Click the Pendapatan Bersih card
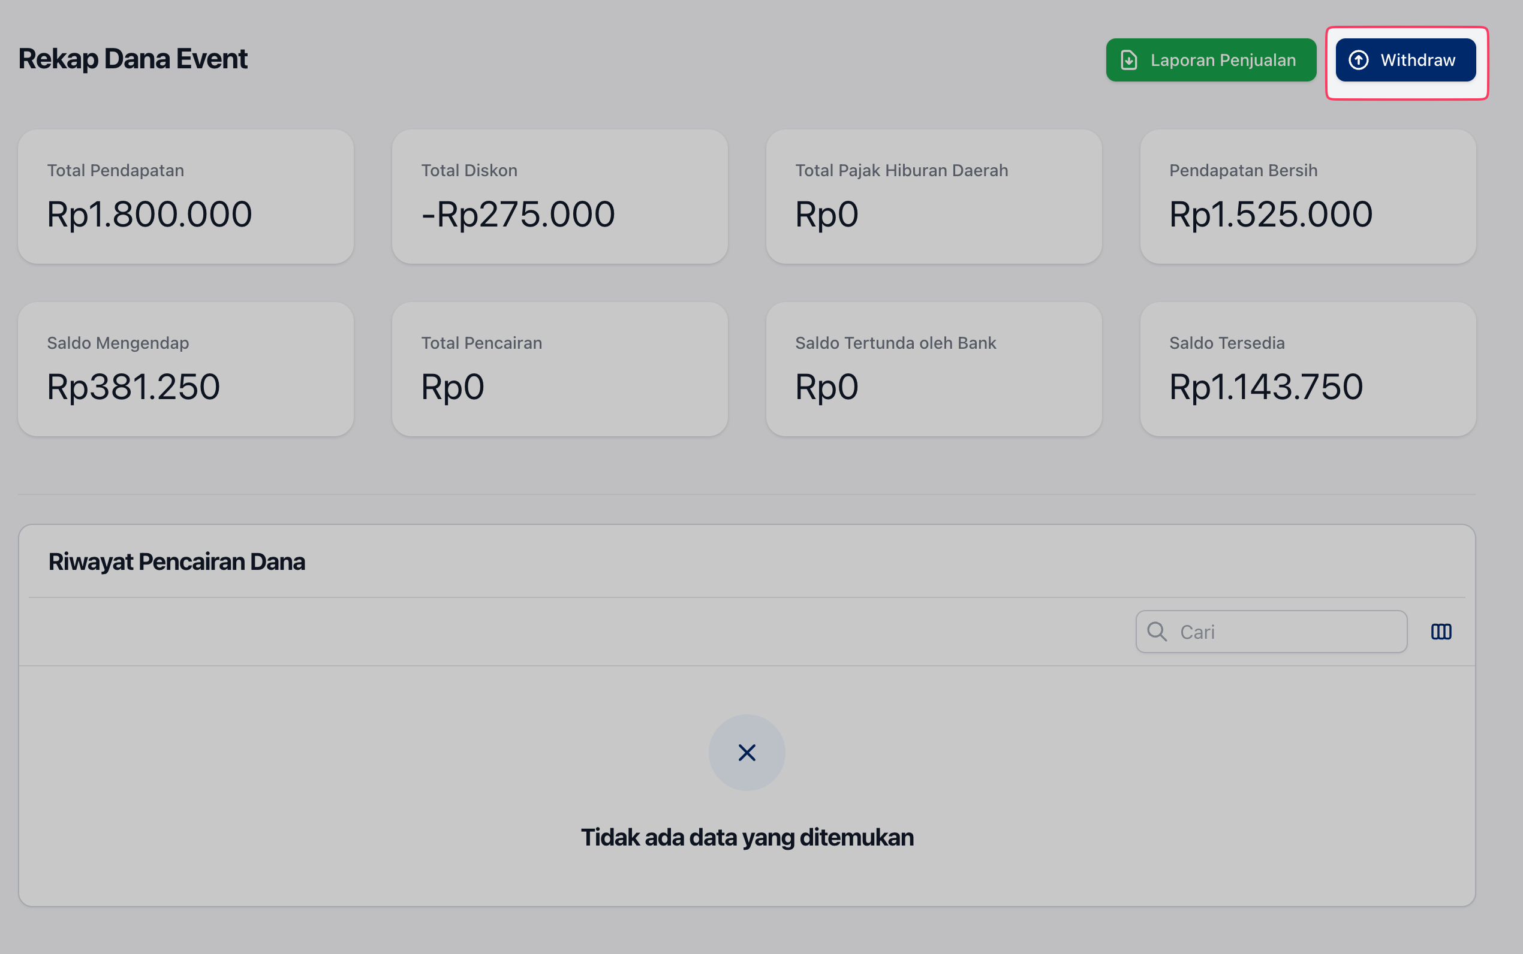Screen dimensions: 1523x954 1307,197
